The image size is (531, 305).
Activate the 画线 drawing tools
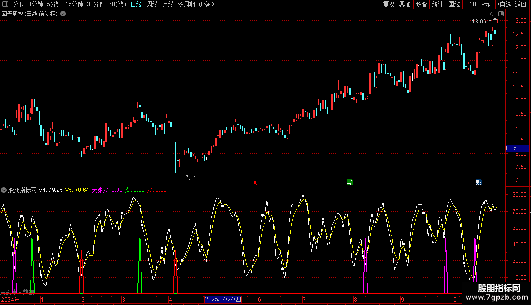pyautogui.click(x=454, y=4)
